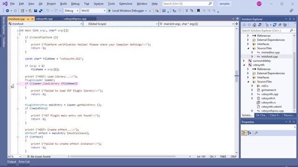298x167 pixels.
Task: Click the Search (Ctrl+Q) box
Action: point(188,4)
